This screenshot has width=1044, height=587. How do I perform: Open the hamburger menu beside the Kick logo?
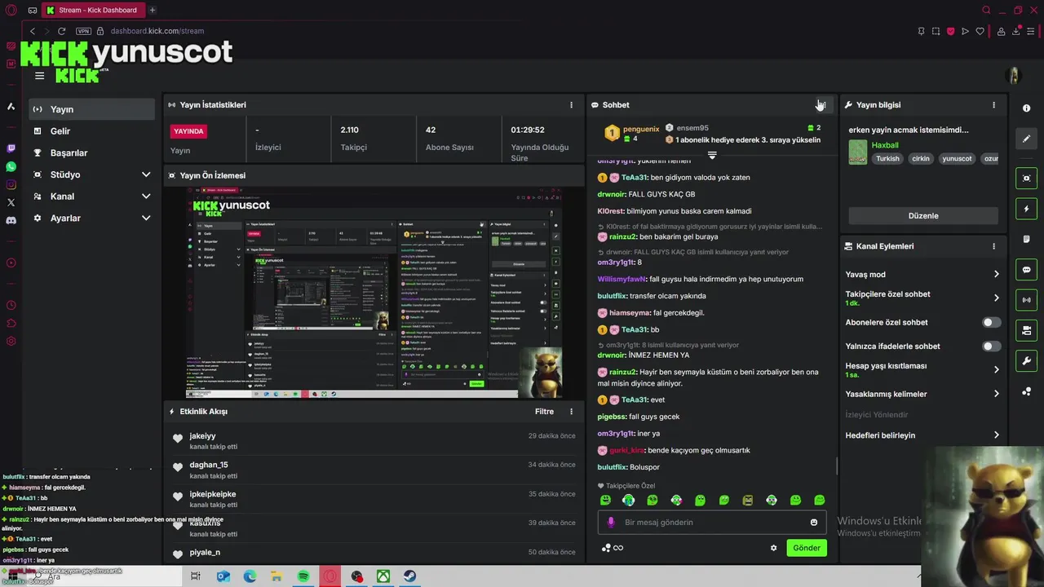tap(39, 76)
